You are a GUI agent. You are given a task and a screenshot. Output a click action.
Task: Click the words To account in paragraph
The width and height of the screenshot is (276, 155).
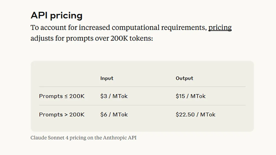[x=44, y=28]
